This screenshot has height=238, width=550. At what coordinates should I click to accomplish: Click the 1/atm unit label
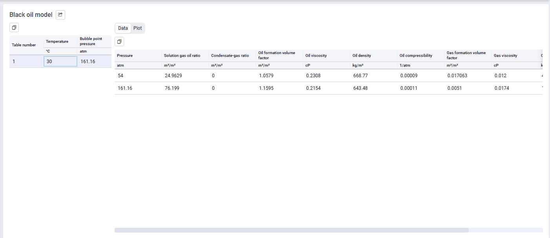405,65
